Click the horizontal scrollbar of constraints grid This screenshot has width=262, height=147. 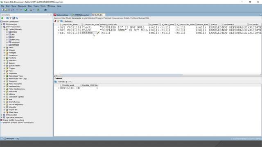122,74
